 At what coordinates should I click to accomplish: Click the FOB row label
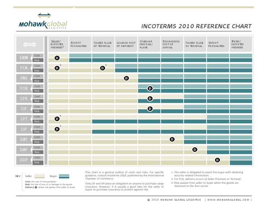pos(24,89)
